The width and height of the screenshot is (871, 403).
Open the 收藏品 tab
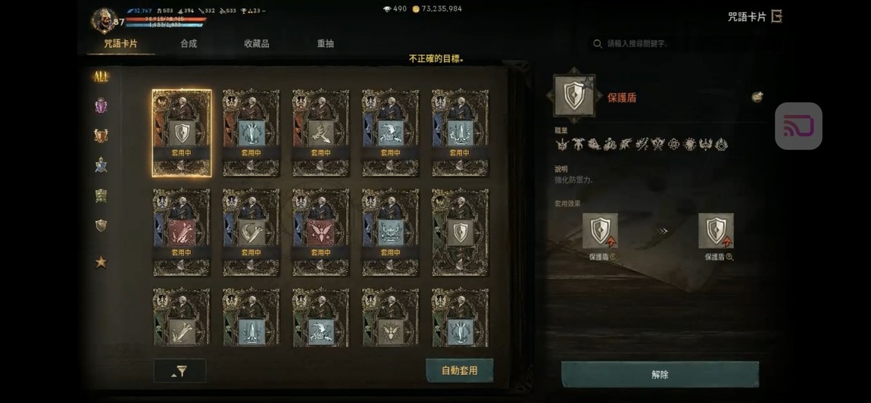pos(257,43)
